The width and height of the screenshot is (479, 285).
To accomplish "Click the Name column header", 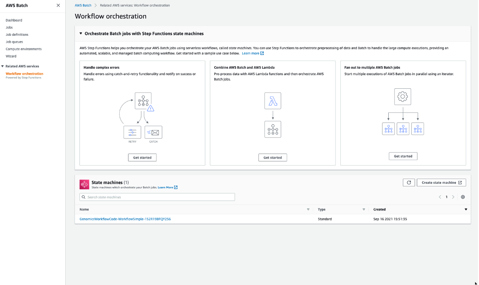I will point(84,209).
